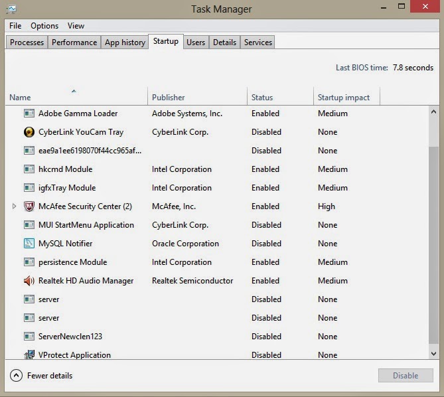Open the Options menu
444x397 pixels.
pyautogui.click(x=44, y=26)
